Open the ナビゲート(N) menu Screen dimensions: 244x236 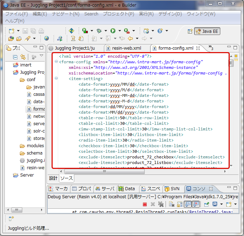[66, 14]
